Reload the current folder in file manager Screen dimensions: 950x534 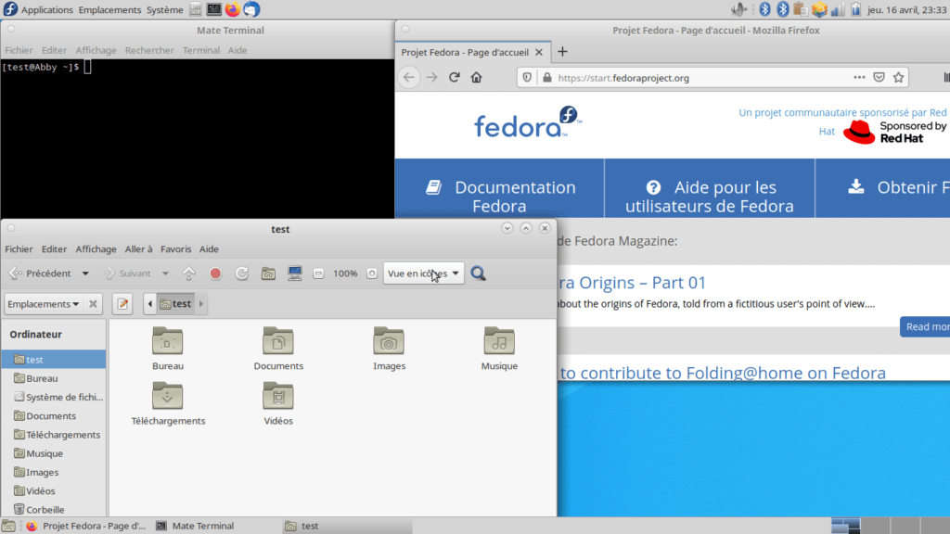pyautogui.click(x=242, y=273)
